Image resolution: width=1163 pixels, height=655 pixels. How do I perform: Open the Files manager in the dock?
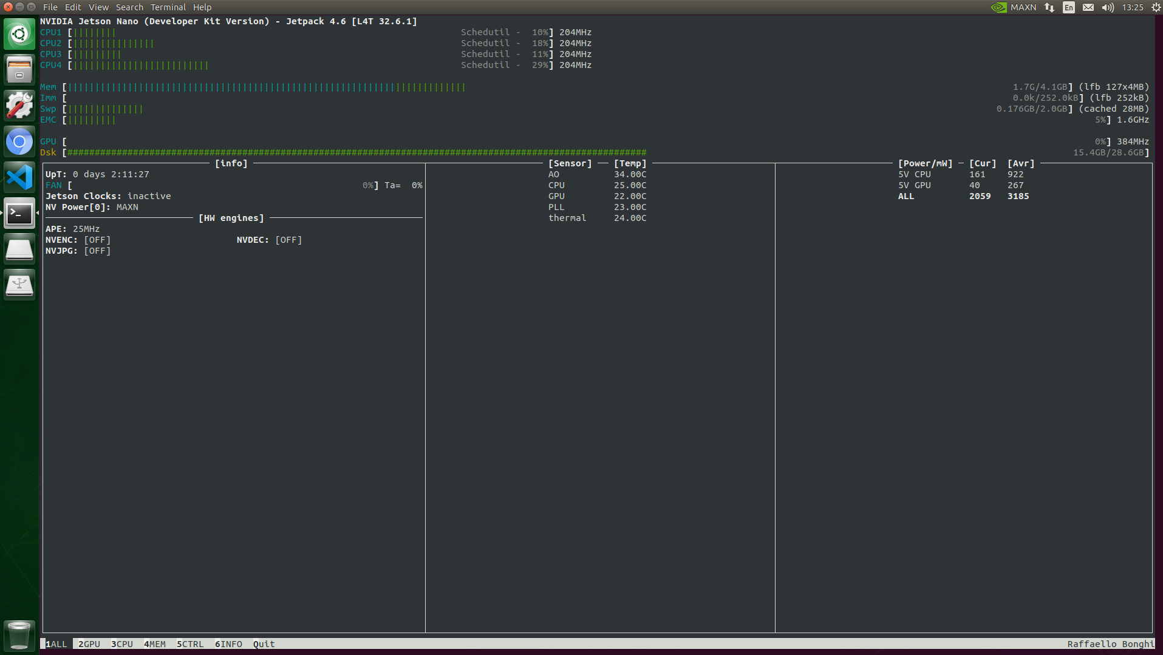[x=19, y=70]
